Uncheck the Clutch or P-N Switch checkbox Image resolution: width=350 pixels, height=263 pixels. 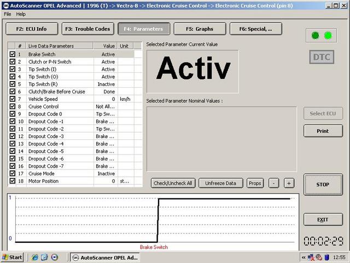tap(12, 61)
